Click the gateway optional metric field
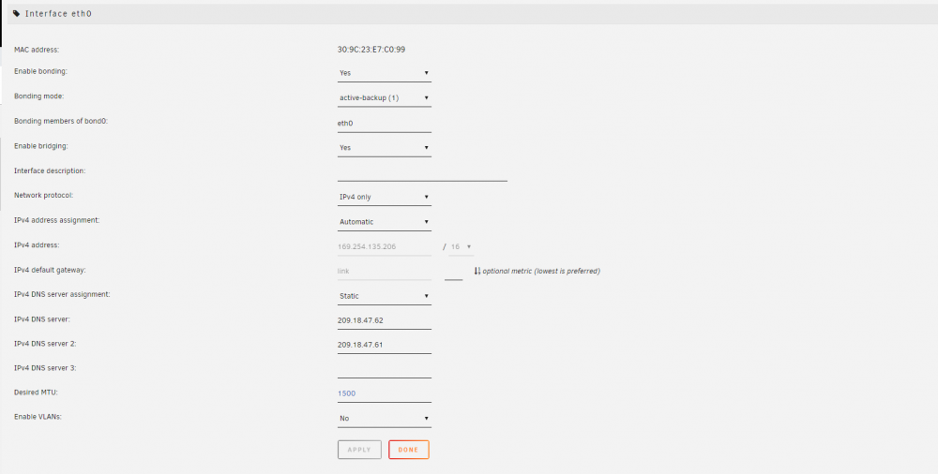Viewport: 938px width, 474px height. [x=453, y=272]
